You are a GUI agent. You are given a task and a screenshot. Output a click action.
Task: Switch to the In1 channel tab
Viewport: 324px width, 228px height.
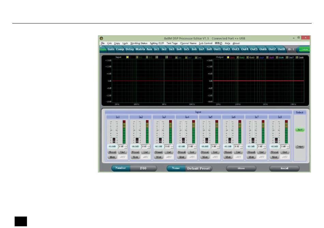tap(157, 49)
